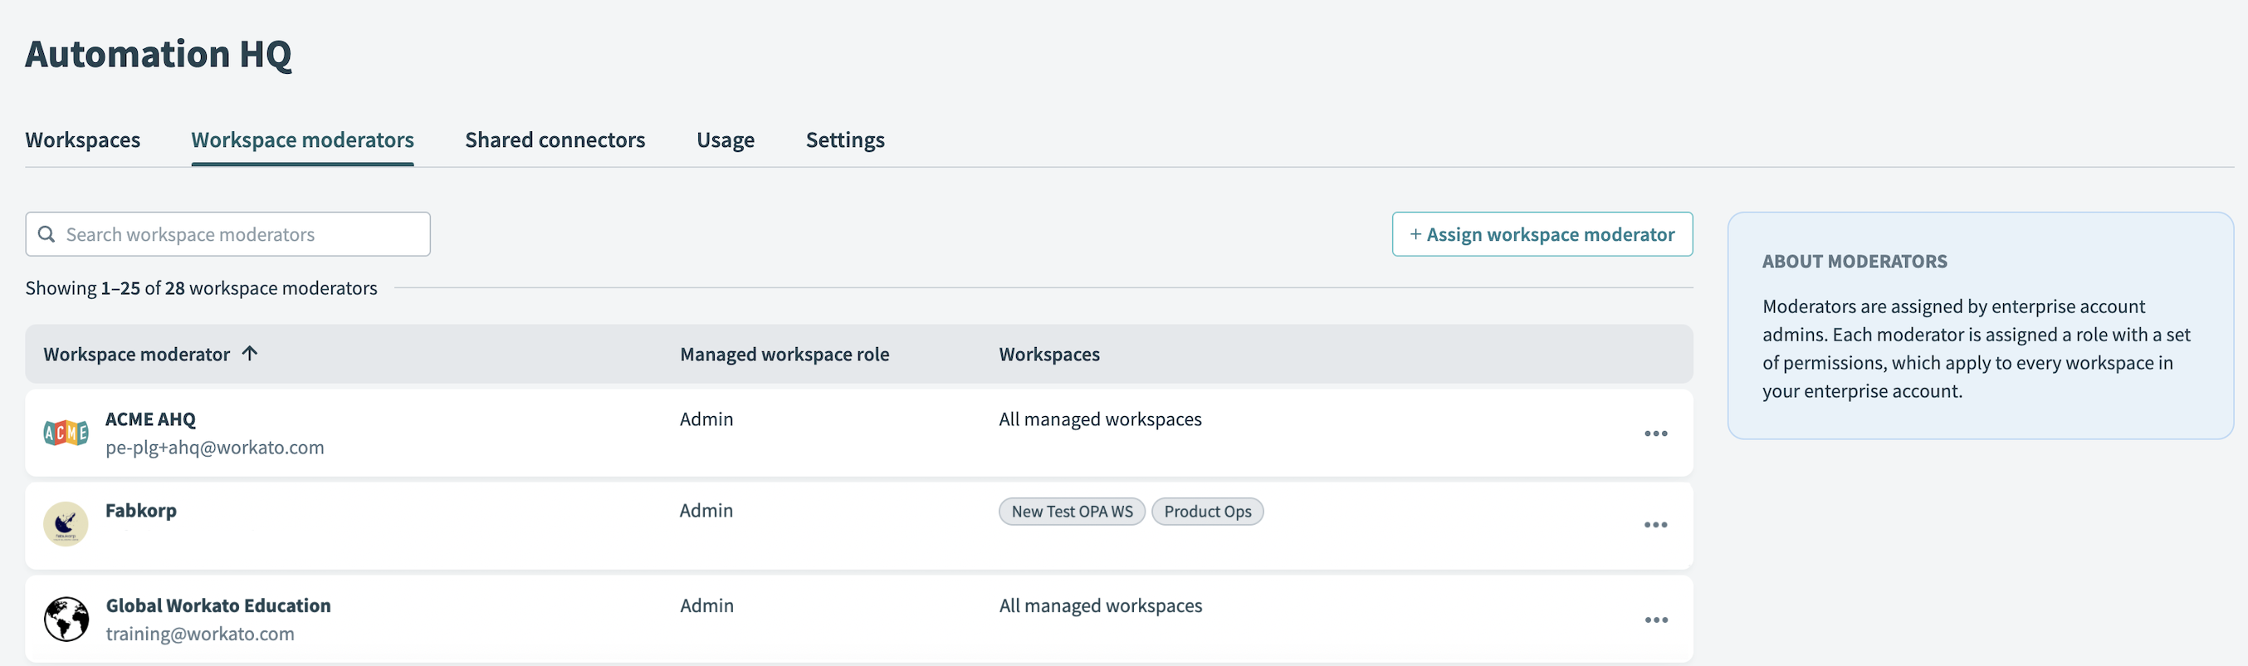
Task: Open the Settings tab
Action: click(x=844, y=140)
